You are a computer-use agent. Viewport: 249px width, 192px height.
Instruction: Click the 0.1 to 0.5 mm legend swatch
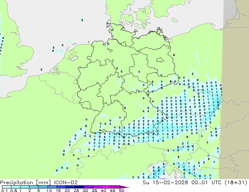point(7,187)
